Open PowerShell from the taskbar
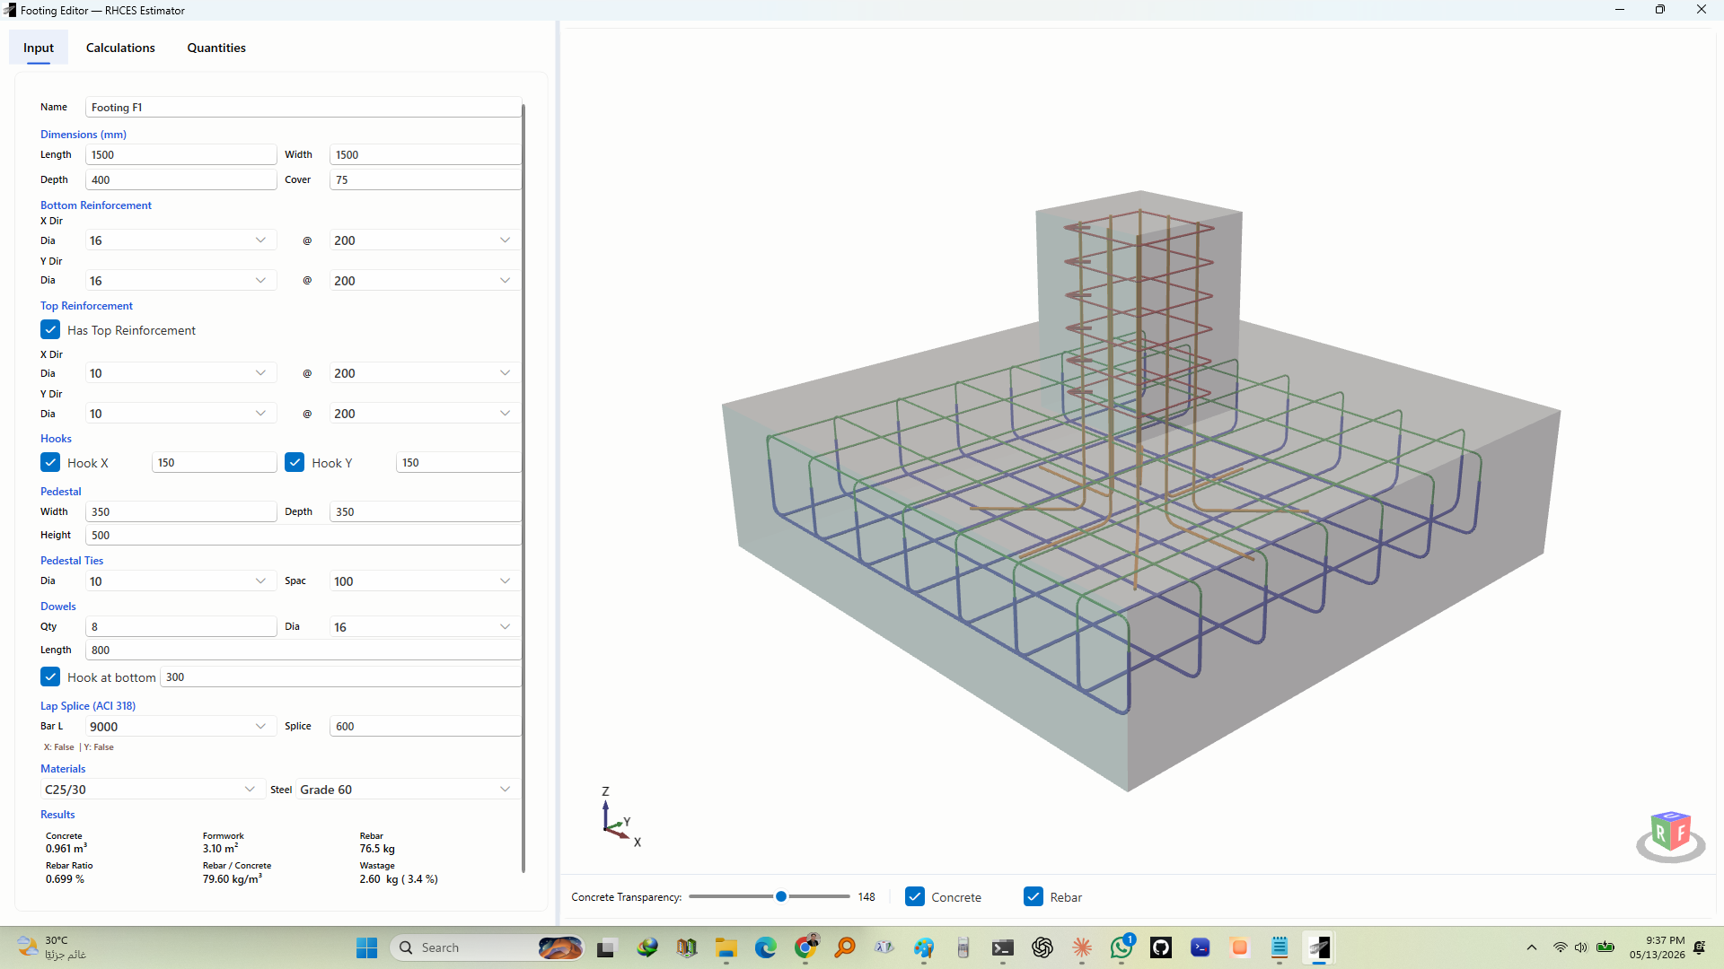 tap(1201, 947)
